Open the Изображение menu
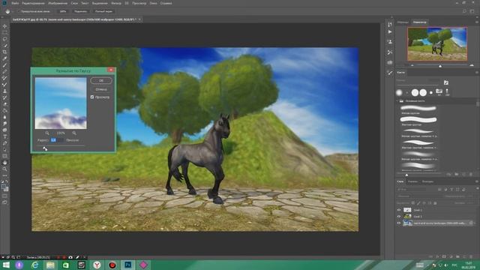The width and height of the screenshot is (480, 270). coord(58,3)
